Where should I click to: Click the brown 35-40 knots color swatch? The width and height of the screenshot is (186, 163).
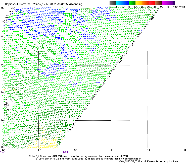click(158, 3)
